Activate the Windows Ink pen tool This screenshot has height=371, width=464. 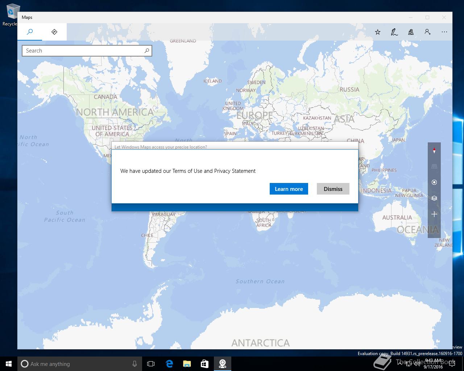coord(394,32)
